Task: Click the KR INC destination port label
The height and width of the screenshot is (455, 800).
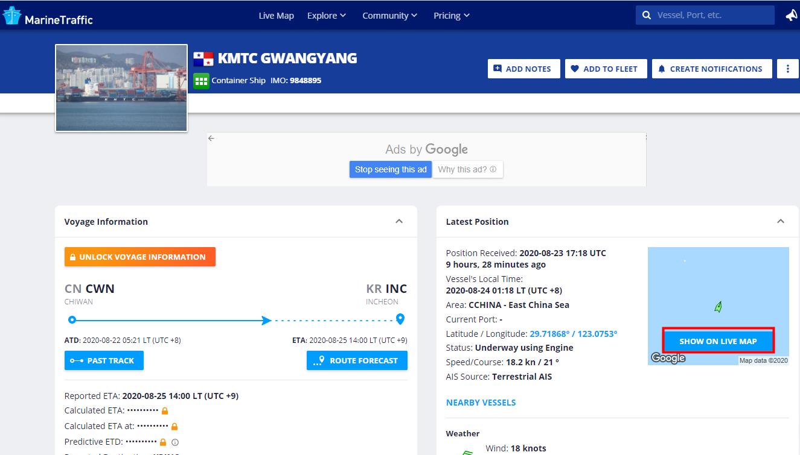Action: pyautogui.click(x=386, y=289)
